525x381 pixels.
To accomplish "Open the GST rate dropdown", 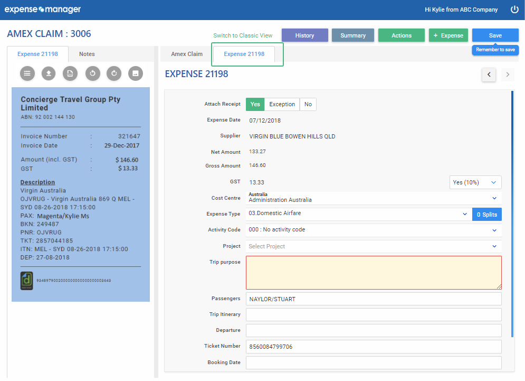I will point(475,182).
